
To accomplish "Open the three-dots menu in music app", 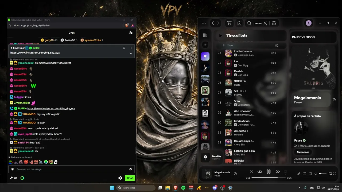I will 204,23.
